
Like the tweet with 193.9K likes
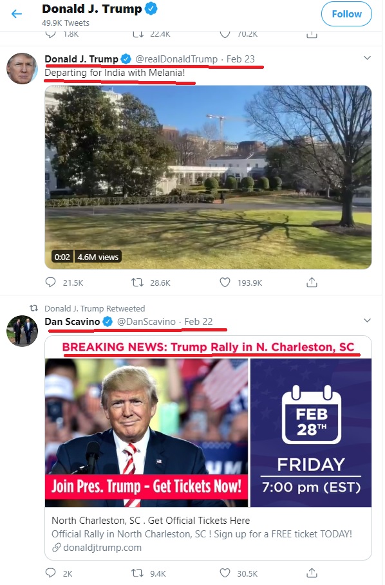pyautogui.click(x=225, y=283)
